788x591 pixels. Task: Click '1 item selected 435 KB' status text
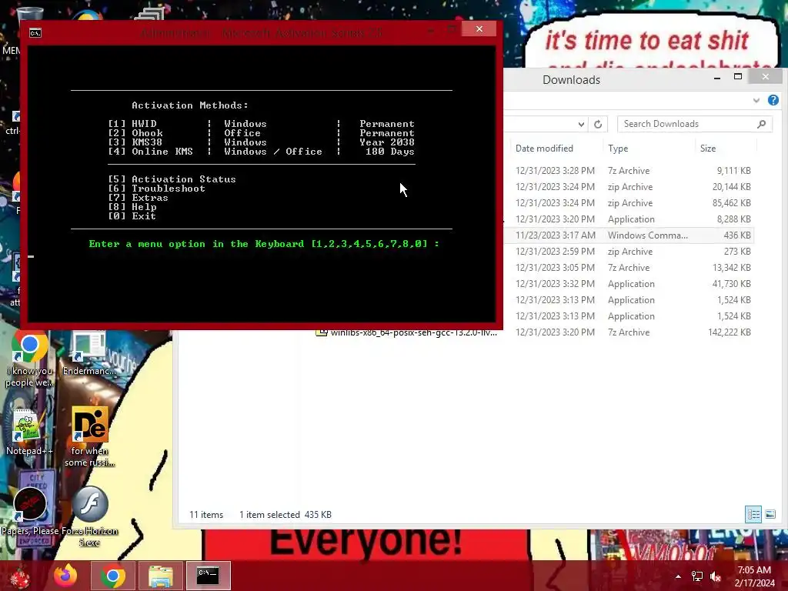pos(285,515)
